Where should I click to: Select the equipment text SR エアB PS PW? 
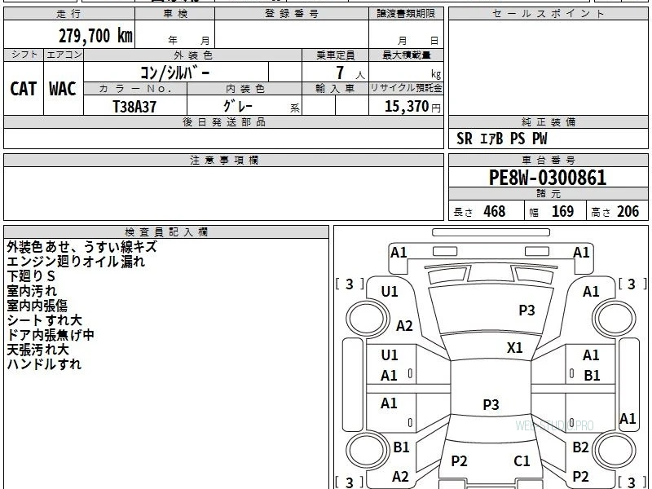502,139
